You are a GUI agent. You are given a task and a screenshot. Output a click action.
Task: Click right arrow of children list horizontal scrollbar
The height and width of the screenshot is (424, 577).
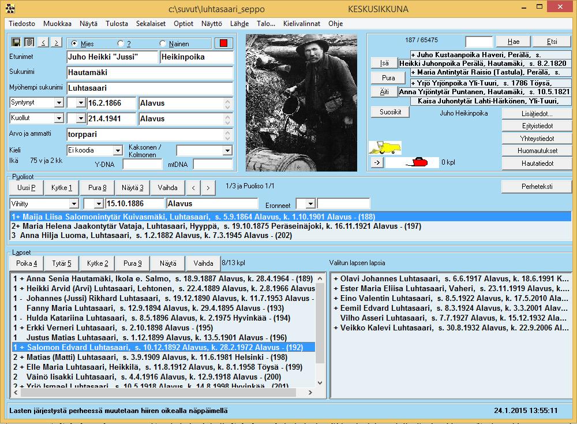point(310,393)
